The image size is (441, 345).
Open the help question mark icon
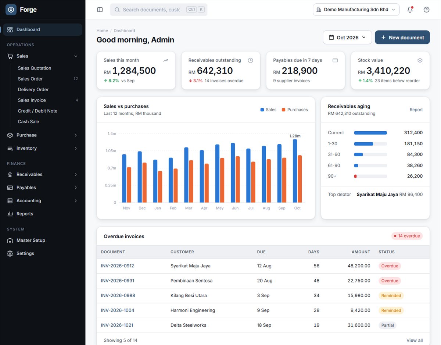[426, 10]
